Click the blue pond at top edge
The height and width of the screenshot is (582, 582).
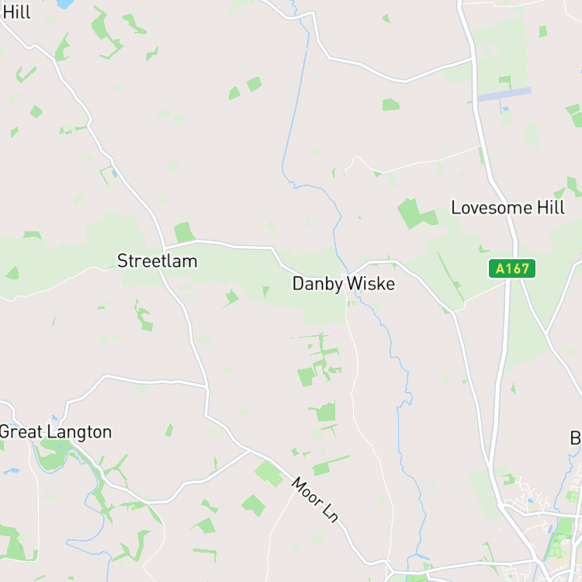click(x=65, y=4)
